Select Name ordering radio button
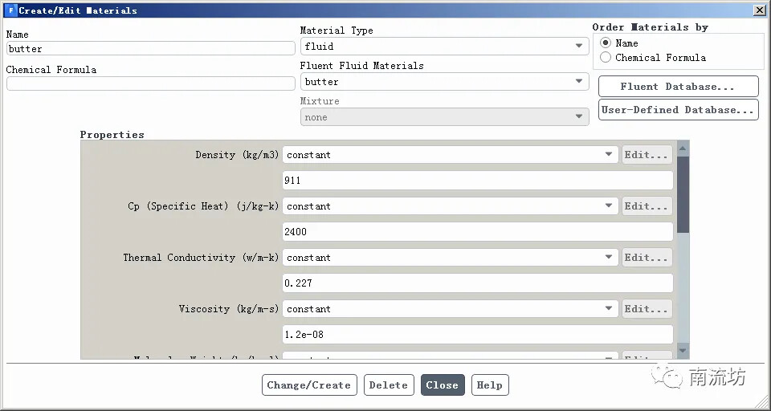The width and height of the screenshot is (771, 411). [x=606, y=43]
